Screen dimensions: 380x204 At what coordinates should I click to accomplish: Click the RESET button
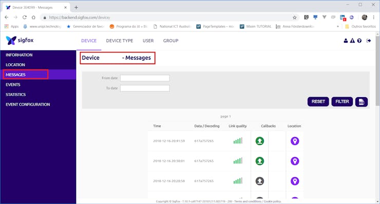(318, 102)
